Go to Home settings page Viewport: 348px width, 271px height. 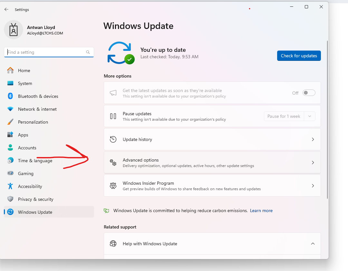pos(49,70)
